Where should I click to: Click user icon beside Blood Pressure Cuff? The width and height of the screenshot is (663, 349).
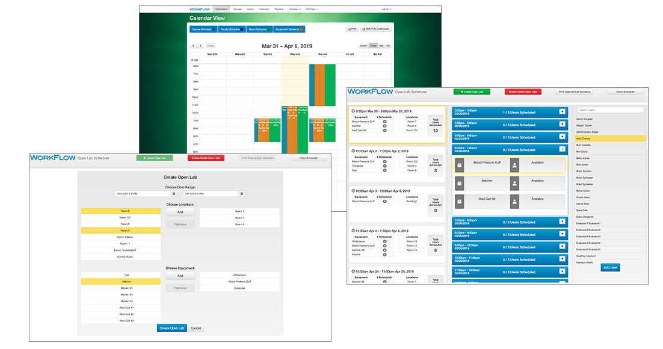(514, 165)
